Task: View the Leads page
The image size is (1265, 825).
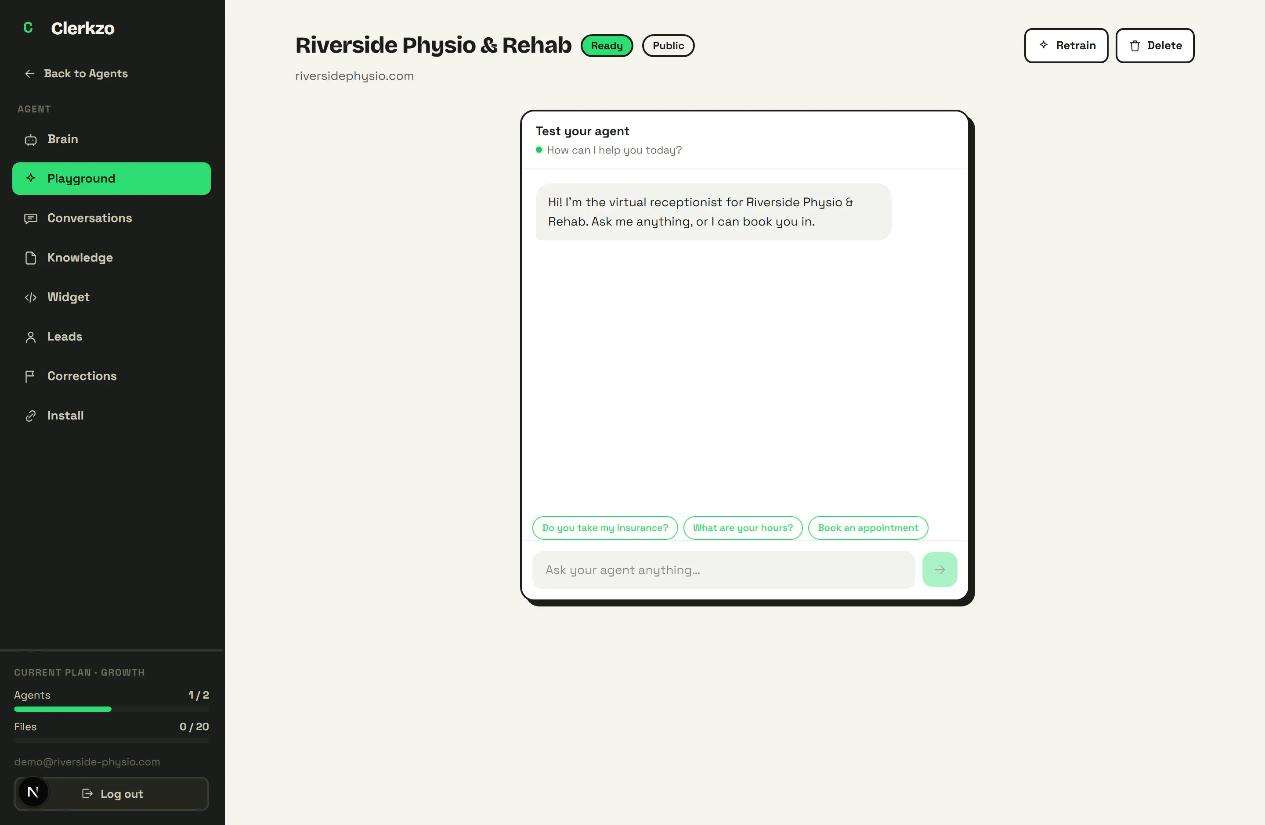Action: tap(112, 337)
